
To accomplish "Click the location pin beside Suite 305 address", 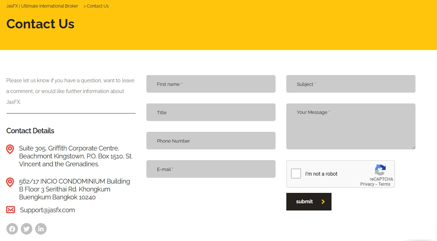I will point(10,149).
